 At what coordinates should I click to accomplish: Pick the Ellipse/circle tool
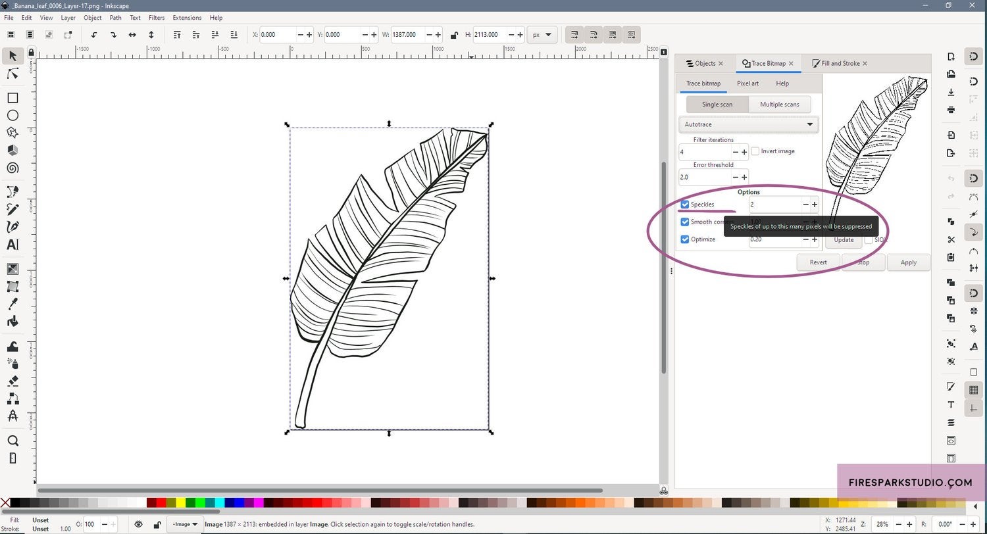tap(12, 115)
